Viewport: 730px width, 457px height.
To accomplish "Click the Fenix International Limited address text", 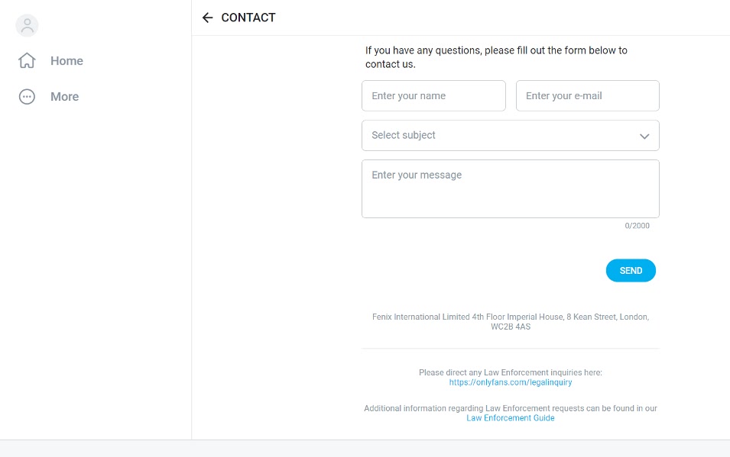I will (x=511, y=322).
